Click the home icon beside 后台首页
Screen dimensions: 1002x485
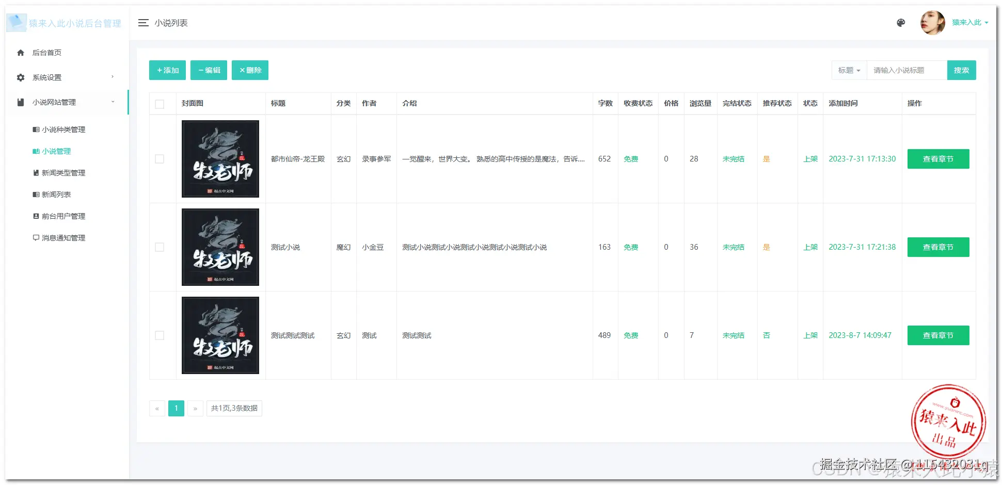click(21, 53)
